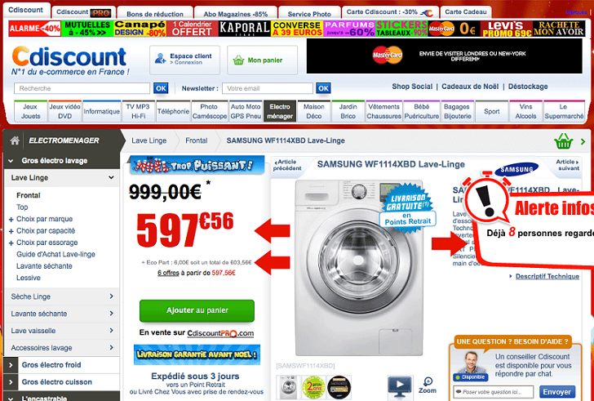The height and width of the screenshot is (401, 594).
Task: Expand the Sèche Linge submenu arrow
Action: coord(111,296)
